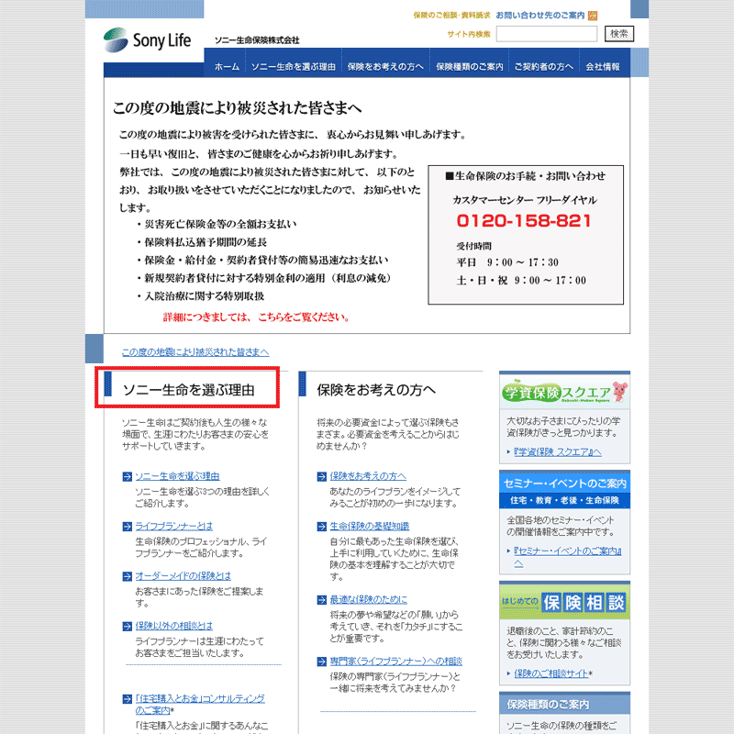The width and height of the screenshot is (734, 734).
Task: Click arrow icon beside 保険をお考えの方へ list link
Action: [322, 476]
